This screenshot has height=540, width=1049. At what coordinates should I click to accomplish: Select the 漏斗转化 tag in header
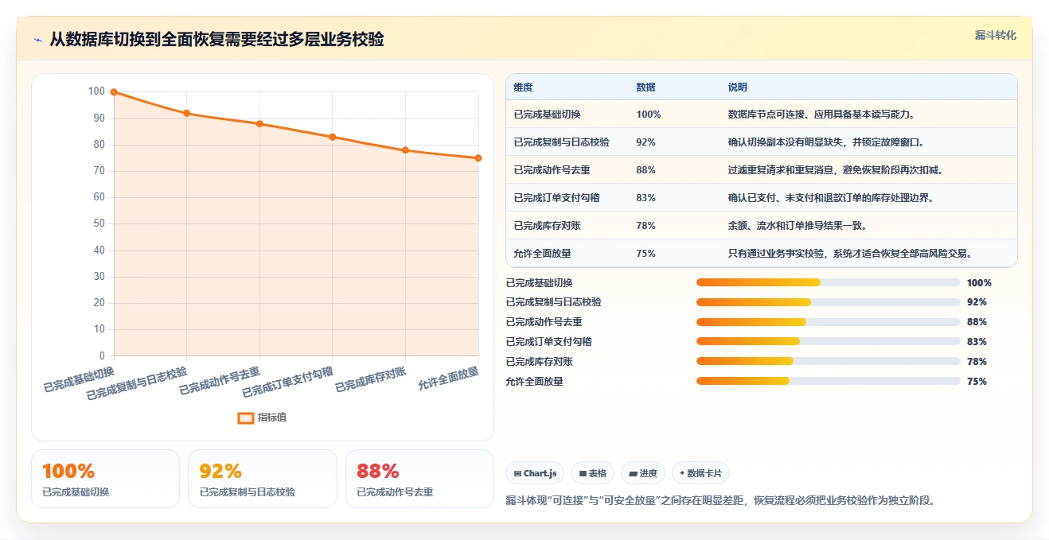(996, 35)
